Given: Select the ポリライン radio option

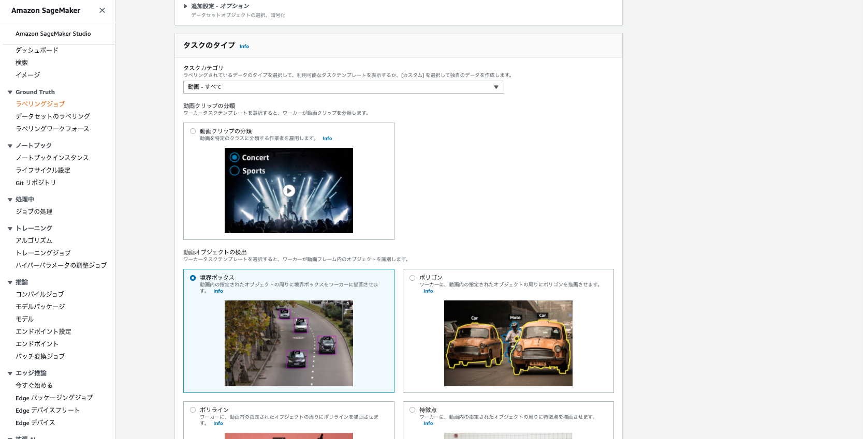Looking at the screenshot, I should [193, 410].
